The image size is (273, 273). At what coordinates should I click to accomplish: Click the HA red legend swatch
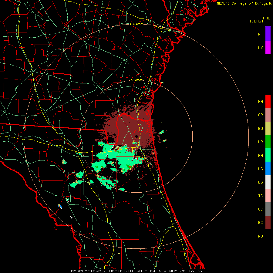[x=268, y=101]
